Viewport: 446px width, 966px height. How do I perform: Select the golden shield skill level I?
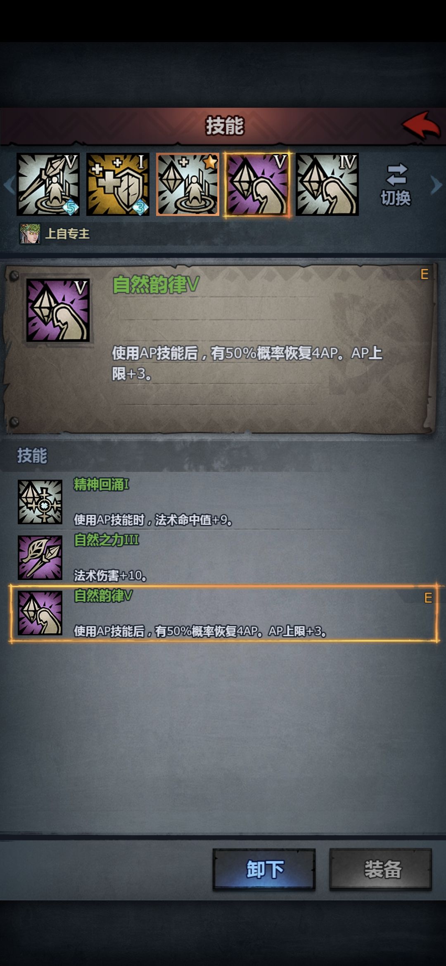click(118, 184)
